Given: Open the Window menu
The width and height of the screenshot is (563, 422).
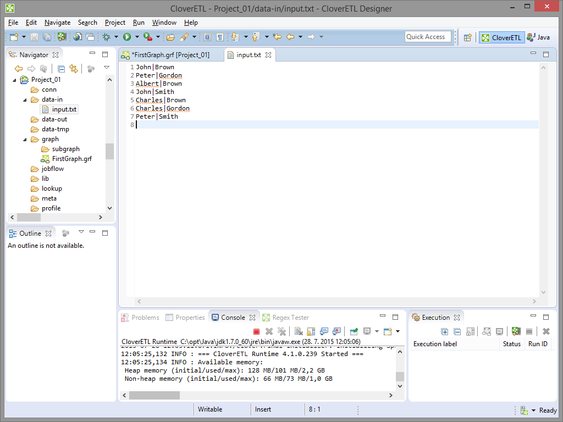Looking at the screenshot, I should (164, 23).
